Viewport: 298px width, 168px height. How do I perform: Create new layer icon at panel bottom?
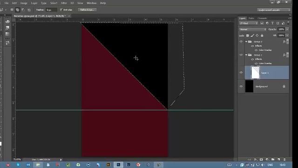(x=278, y=160)
